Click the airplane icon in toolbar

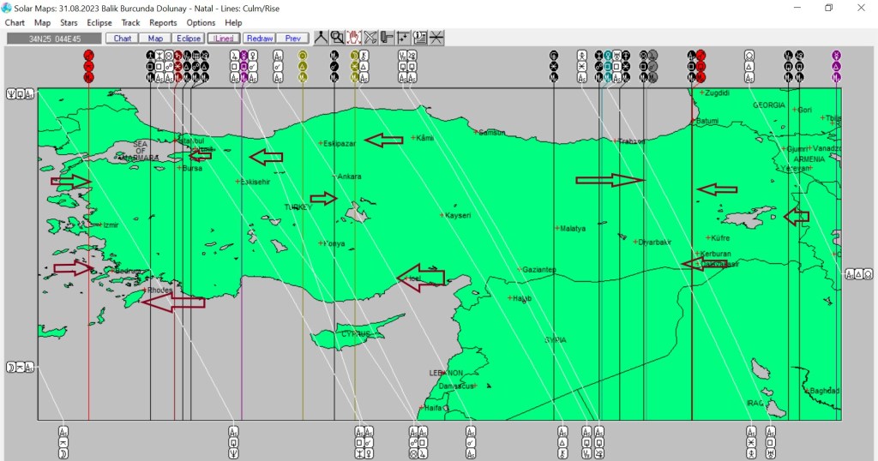(x=370, y=38)
